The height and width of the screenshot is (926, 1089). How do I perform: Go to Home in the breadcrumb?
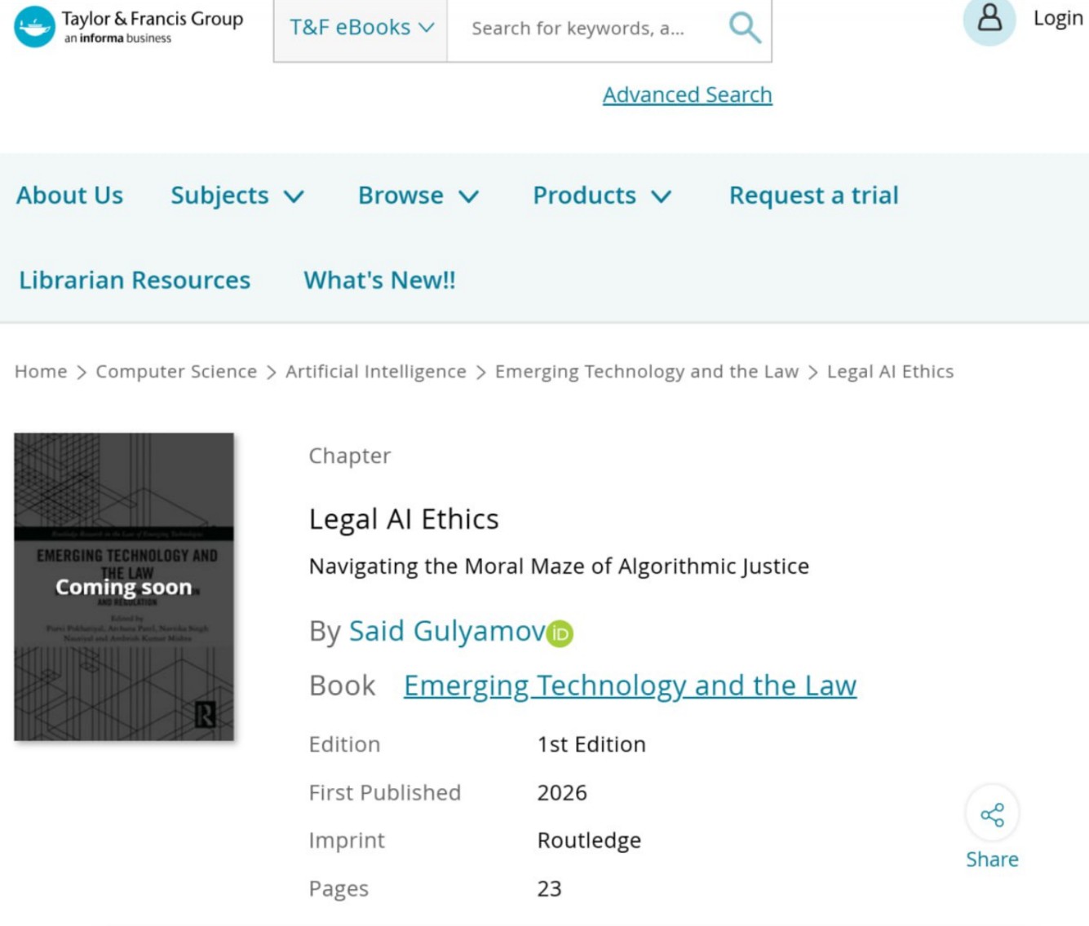coord(41,372)
